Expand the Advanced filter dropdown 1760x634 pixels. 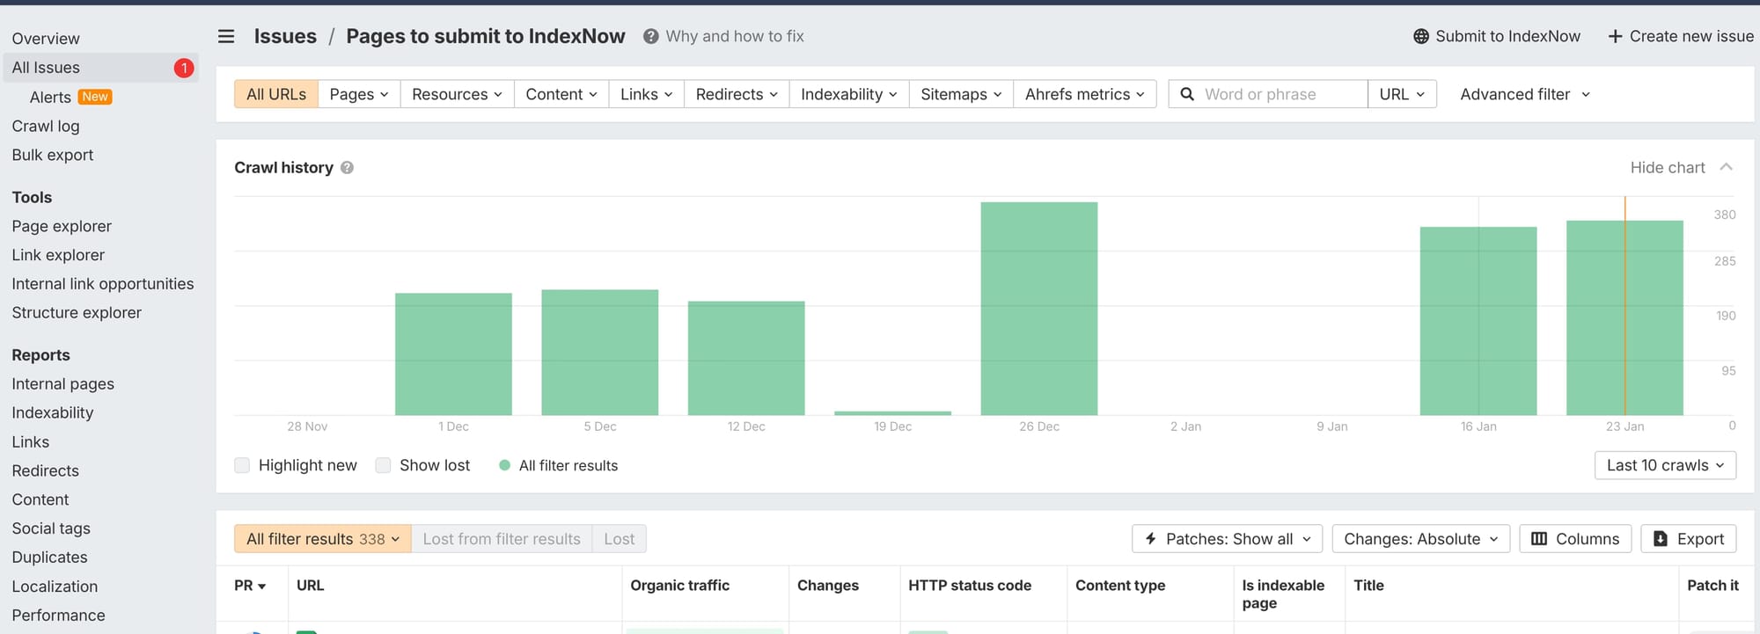click(1524, 94)
